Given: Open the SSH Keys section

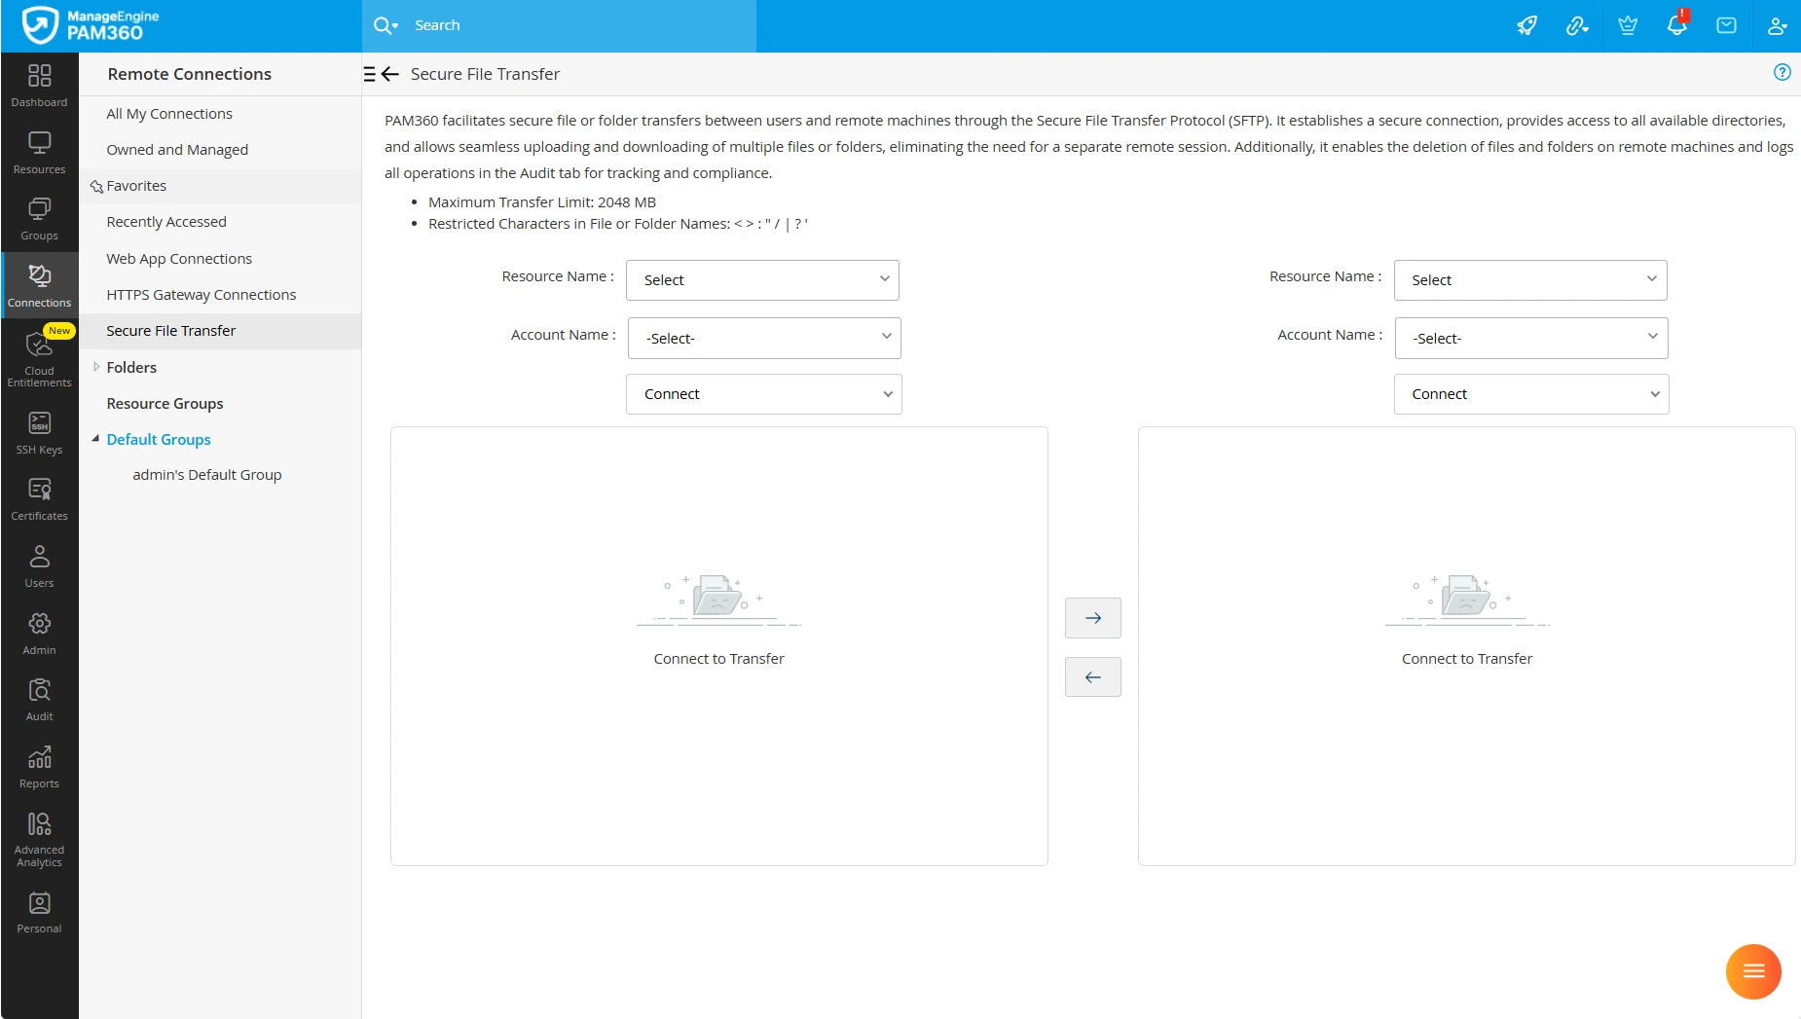Looking at the screenshot, I should (x=39, y=432).
